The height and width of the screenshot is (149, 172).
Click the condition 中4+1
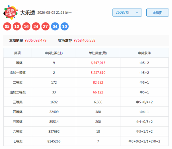pyautogui.click(x=144, y=112)
